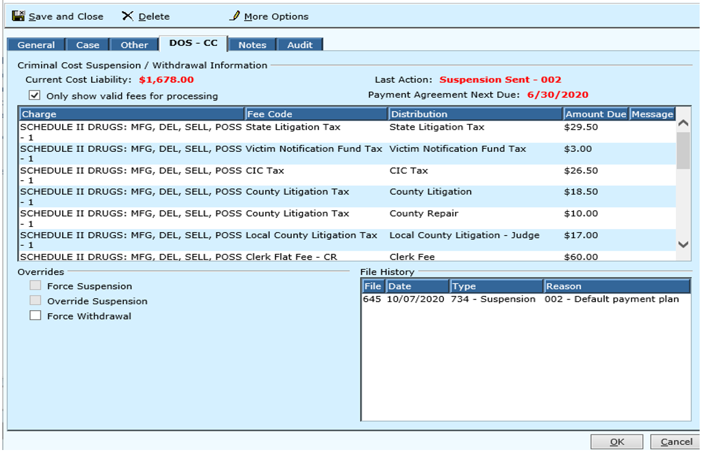702x453 pixels.
Task: Click the 002 - Default payment plan reason
Action: [611, 299]
